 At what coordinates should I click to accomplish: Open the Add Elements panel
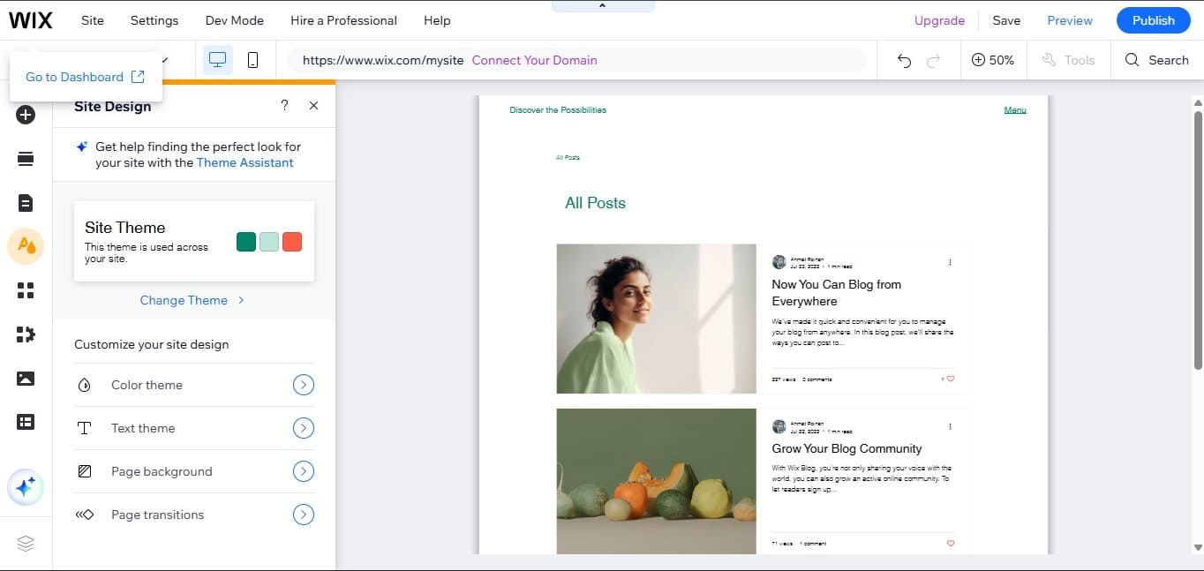(26, 115)
